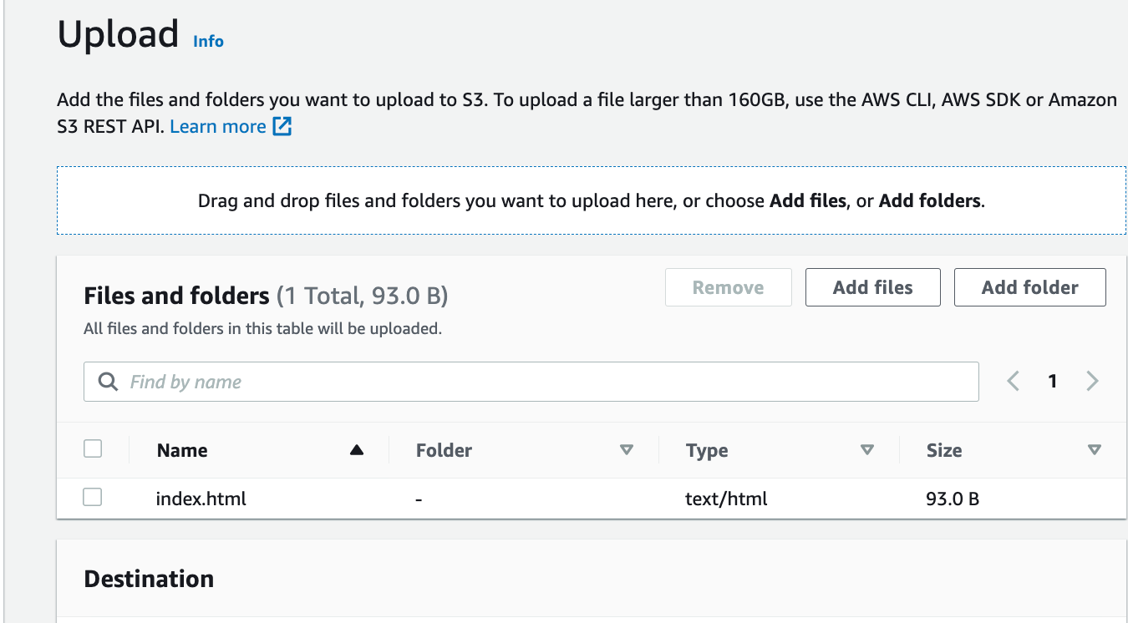Open the Learn more link

217,127
